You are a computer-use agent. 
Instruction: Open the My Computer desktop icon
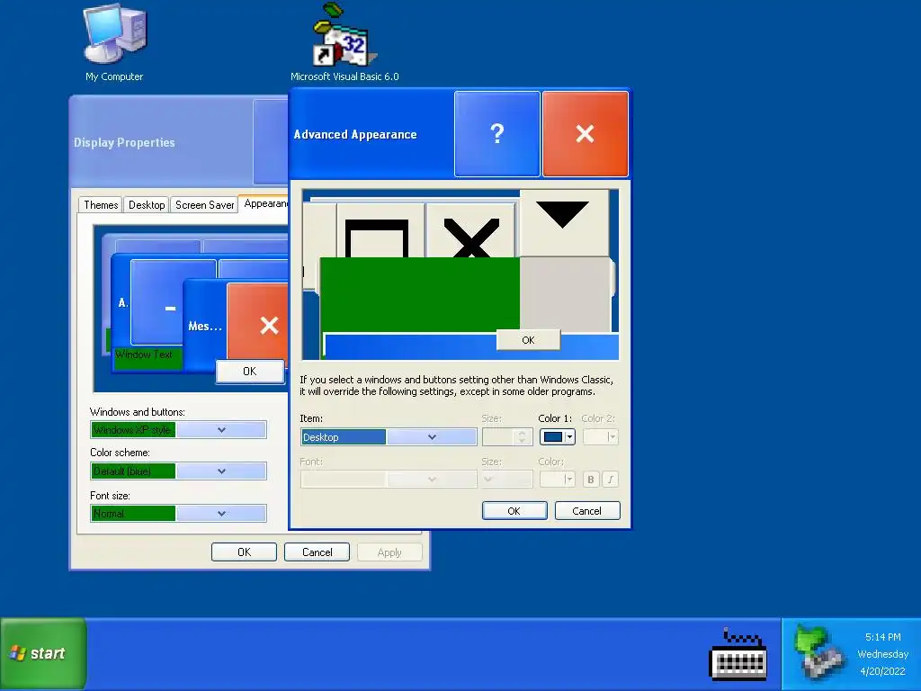(114, 42)
